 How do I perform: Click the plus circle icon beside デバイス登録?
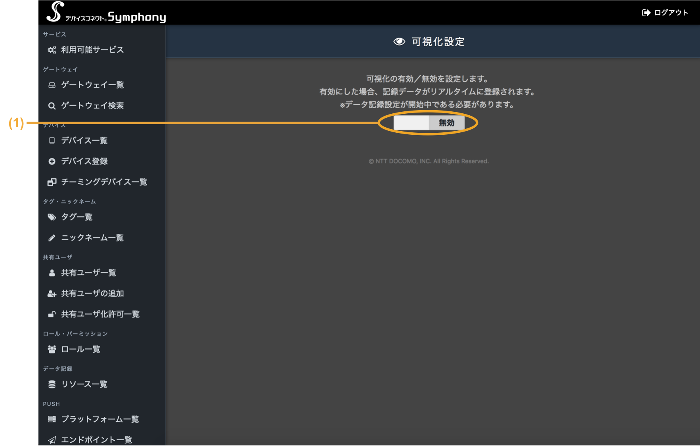tap(52, 161)
